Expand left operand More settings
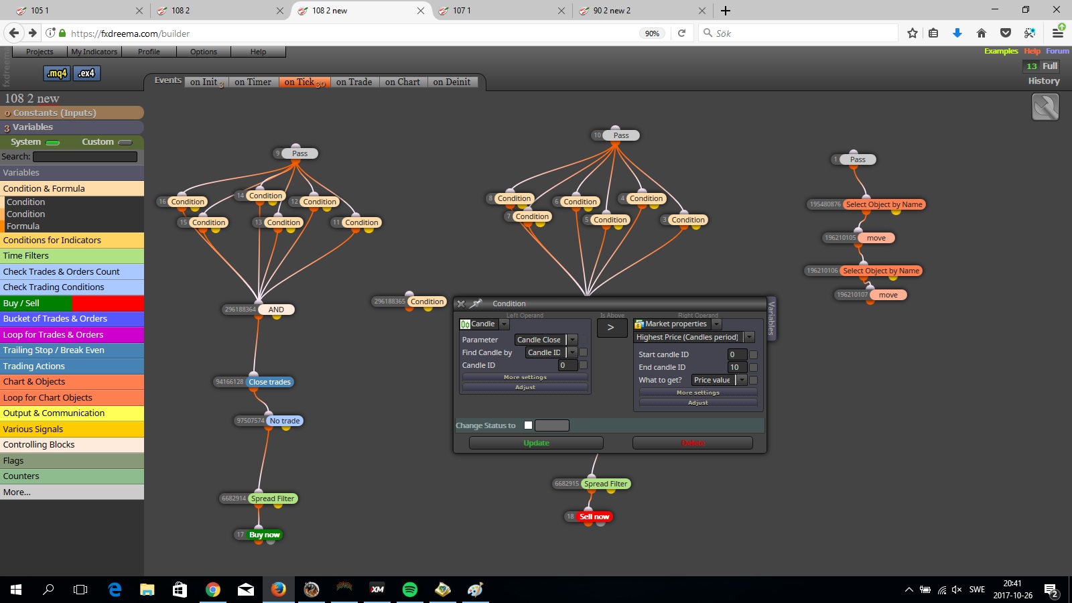The height and width of the screenshot is (603, 1072). [x=525, y=377]
